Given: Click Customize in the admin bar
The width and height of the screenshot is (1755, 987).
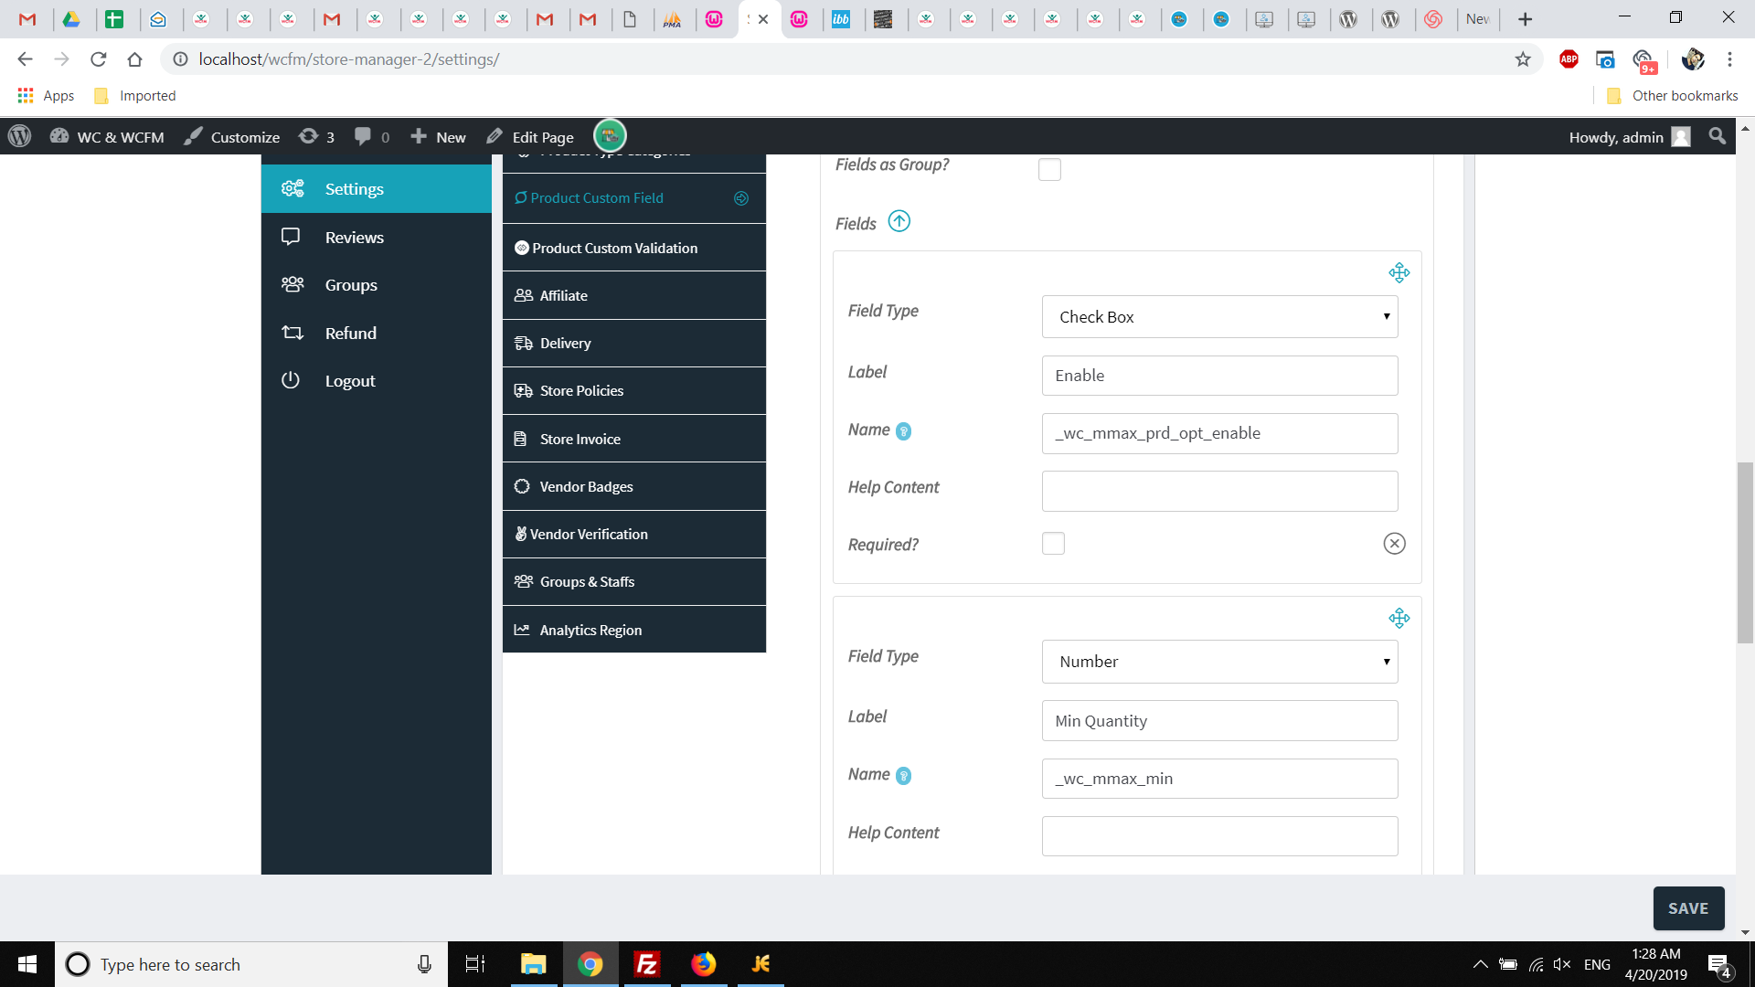Looking at the screenshot, I should [232, 137].
